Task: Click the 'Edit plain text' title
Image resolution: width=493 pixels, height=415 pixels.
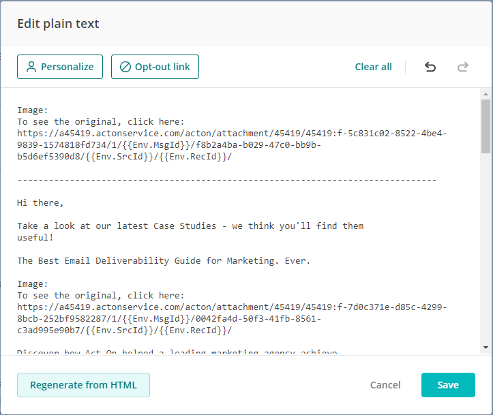Action: pyautogui.click(x=58, y=24)
